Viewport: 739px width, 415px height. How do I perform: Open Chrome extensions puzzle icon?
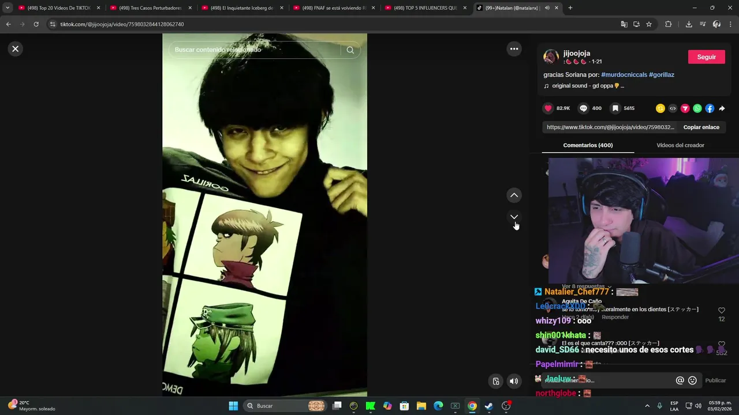coord(669,24)
